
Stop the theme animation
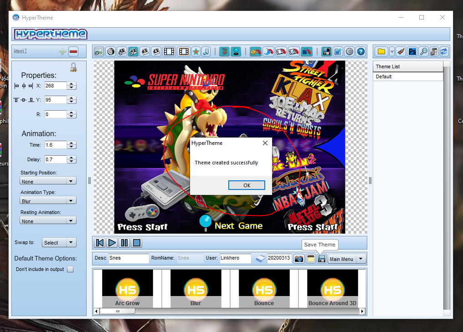137,243
